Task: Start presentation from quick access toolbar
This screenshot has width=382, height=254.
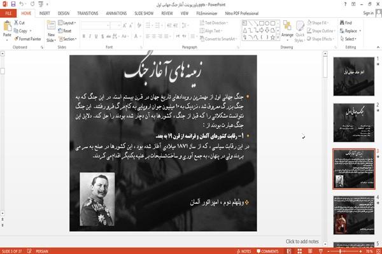Action: click(41, 4)
